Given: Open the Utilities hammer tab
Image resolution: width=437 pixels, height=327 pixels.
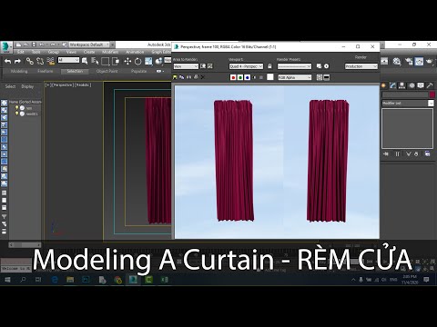Looking at the screenshot, I should [x=430, y=85].
